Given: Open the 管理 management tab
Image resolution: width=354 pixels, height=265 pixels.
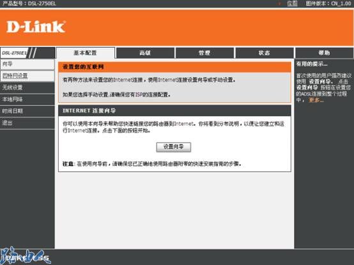Looking at the screenshot, I should (x=204, y=53).
